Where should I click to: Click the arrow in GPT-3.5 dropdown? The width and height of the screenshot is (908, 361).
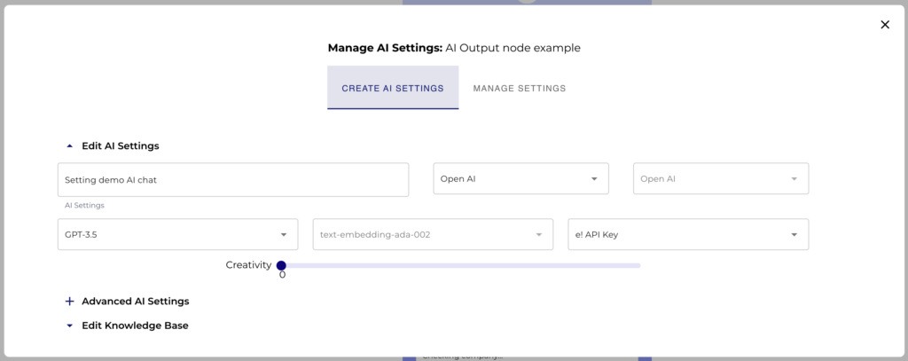[x=284, y=235]
